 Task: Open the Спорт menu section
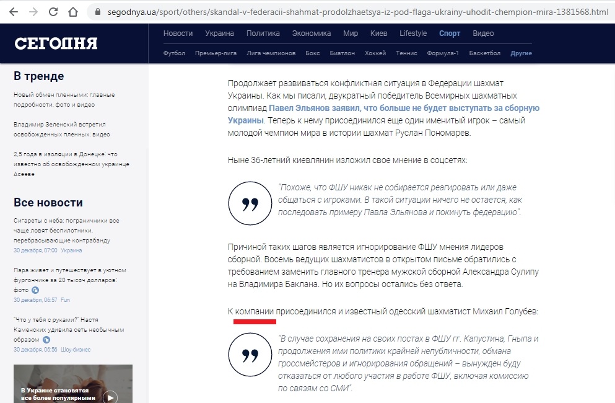(450, 33)
